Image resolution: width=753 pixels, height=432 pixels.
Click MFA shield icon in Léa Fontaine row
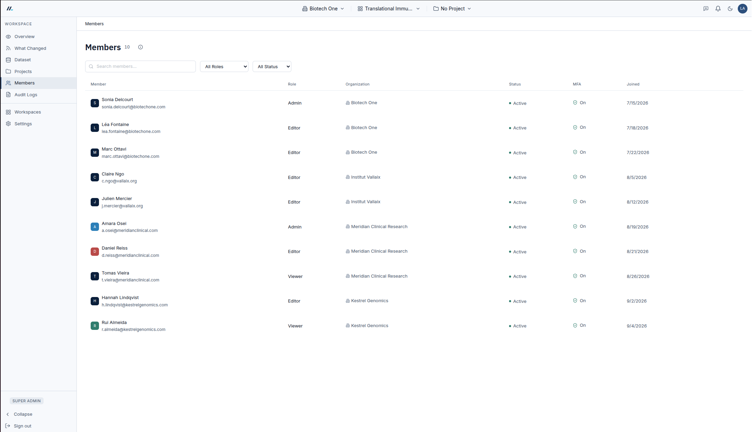click(575, 127)
